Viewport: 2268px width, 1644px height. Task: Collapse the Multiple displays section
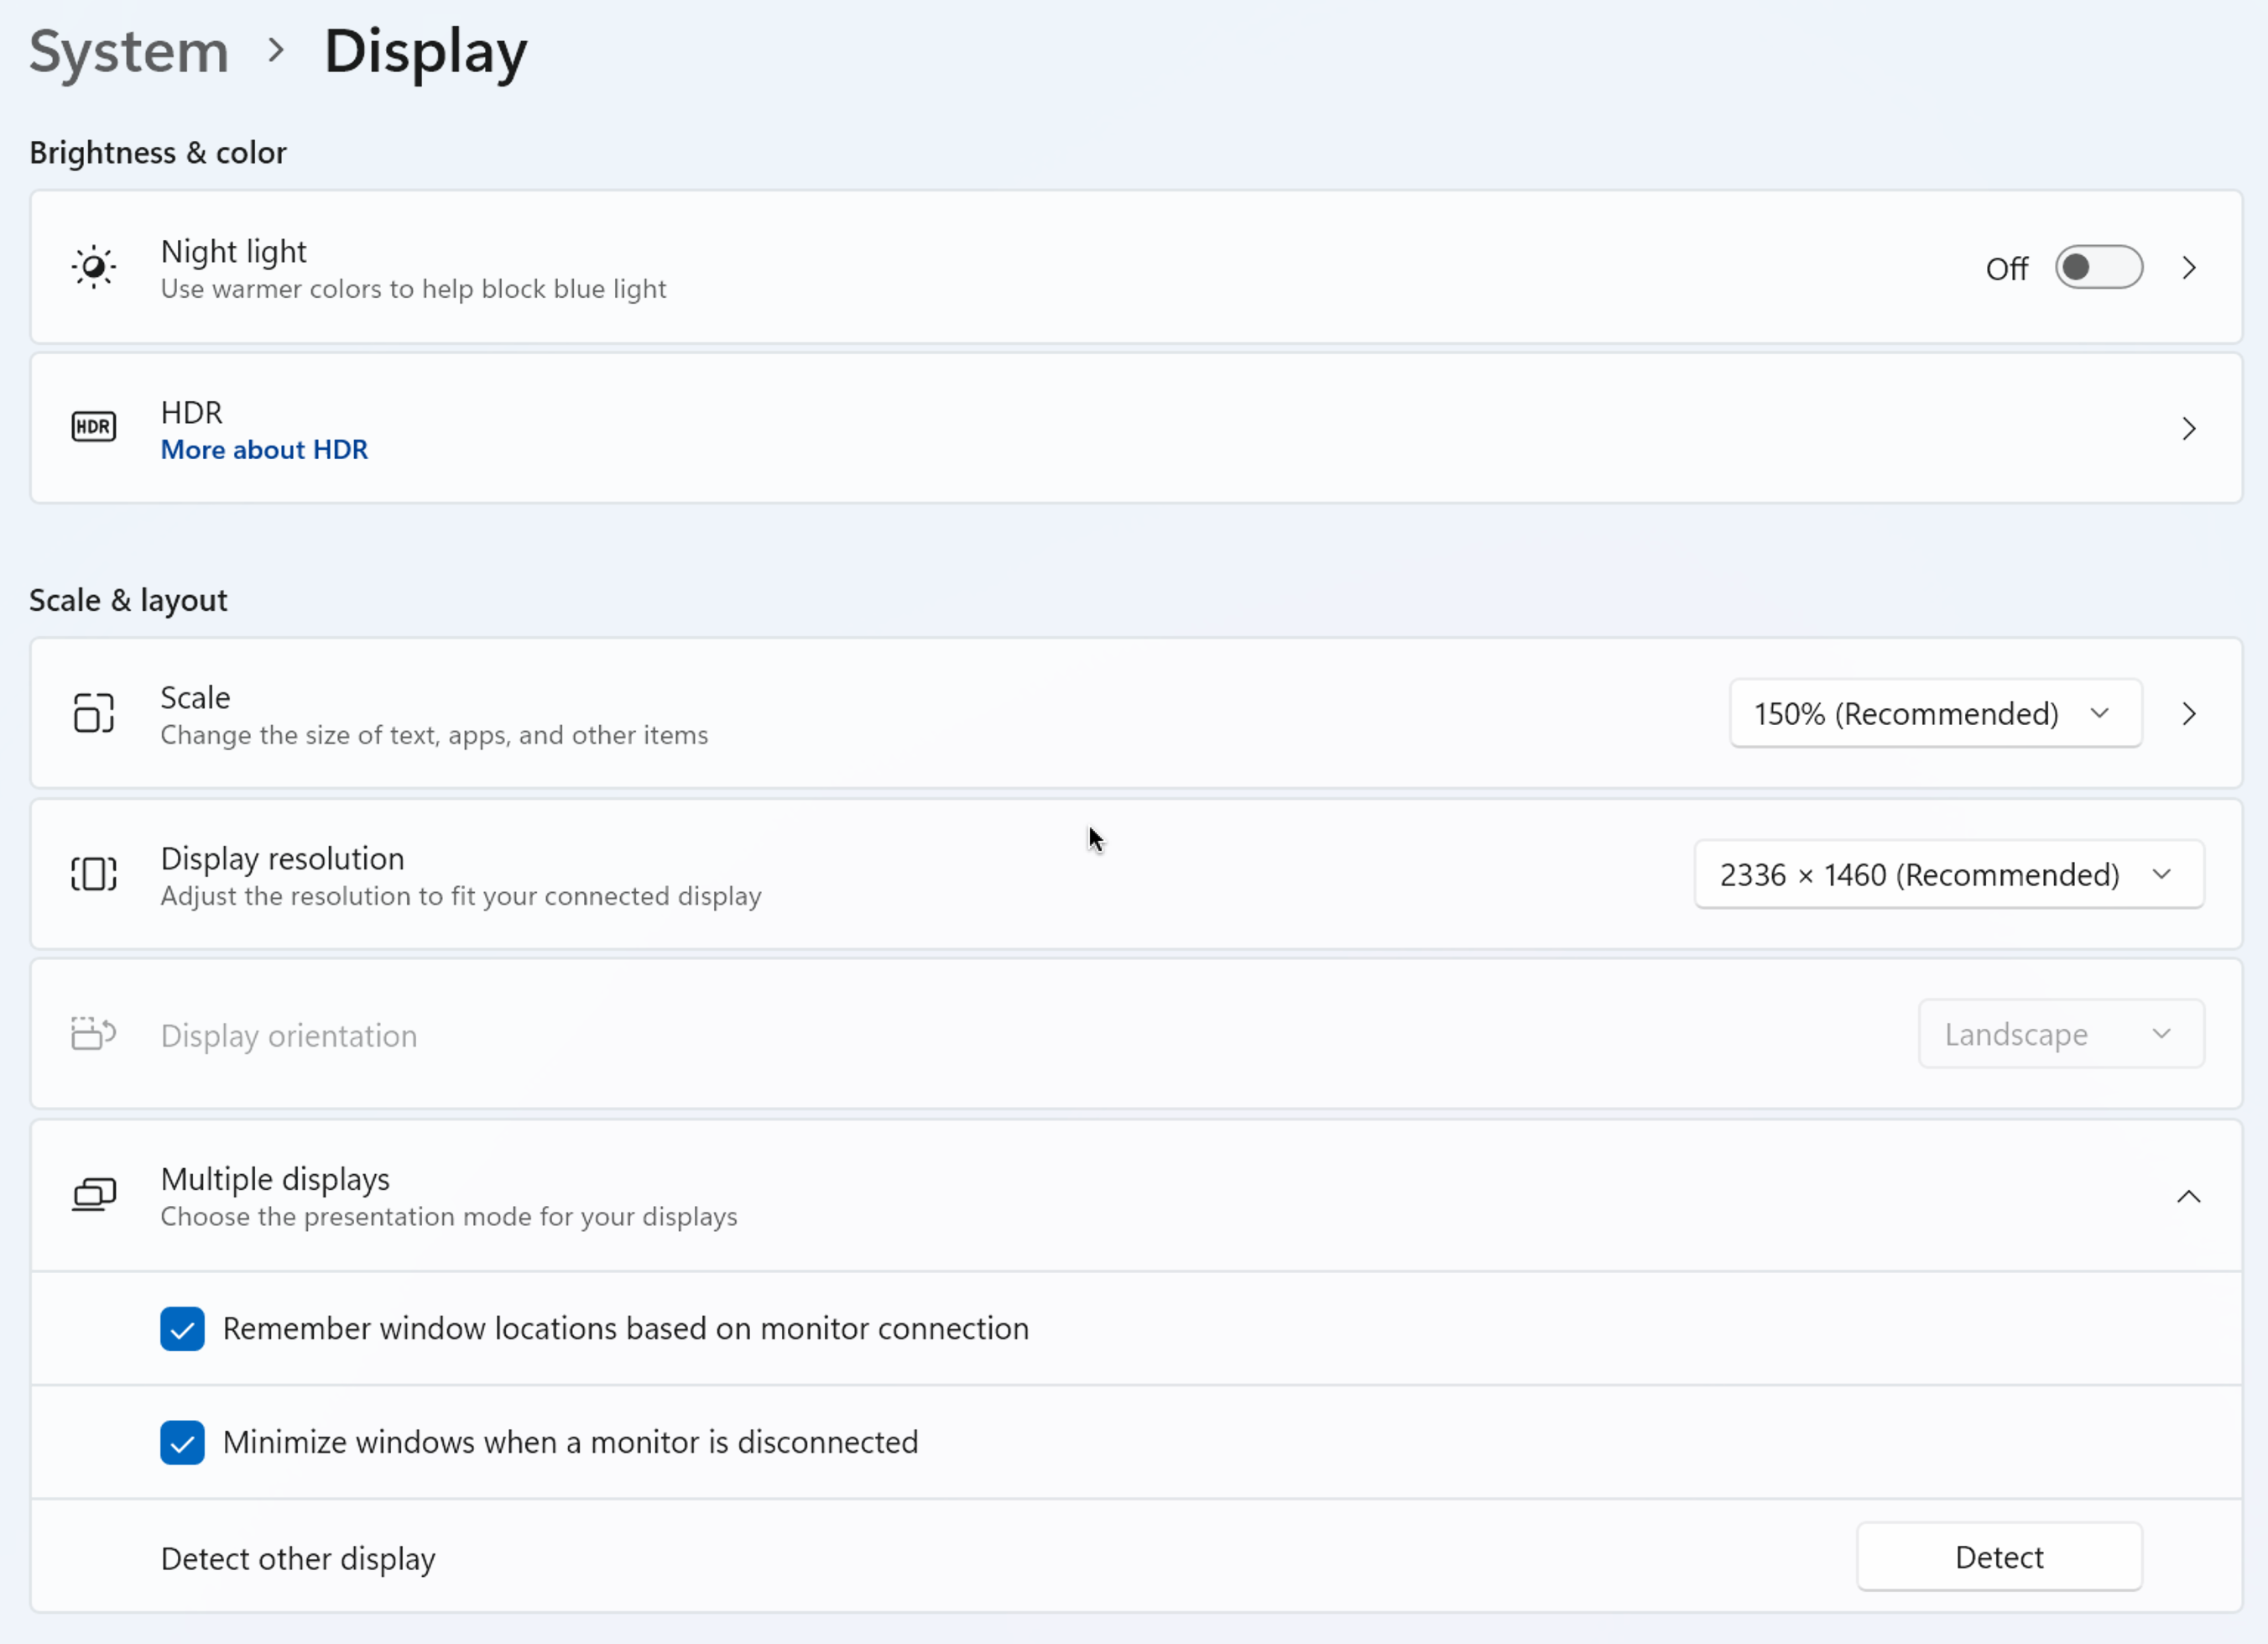point(2188,1197)
